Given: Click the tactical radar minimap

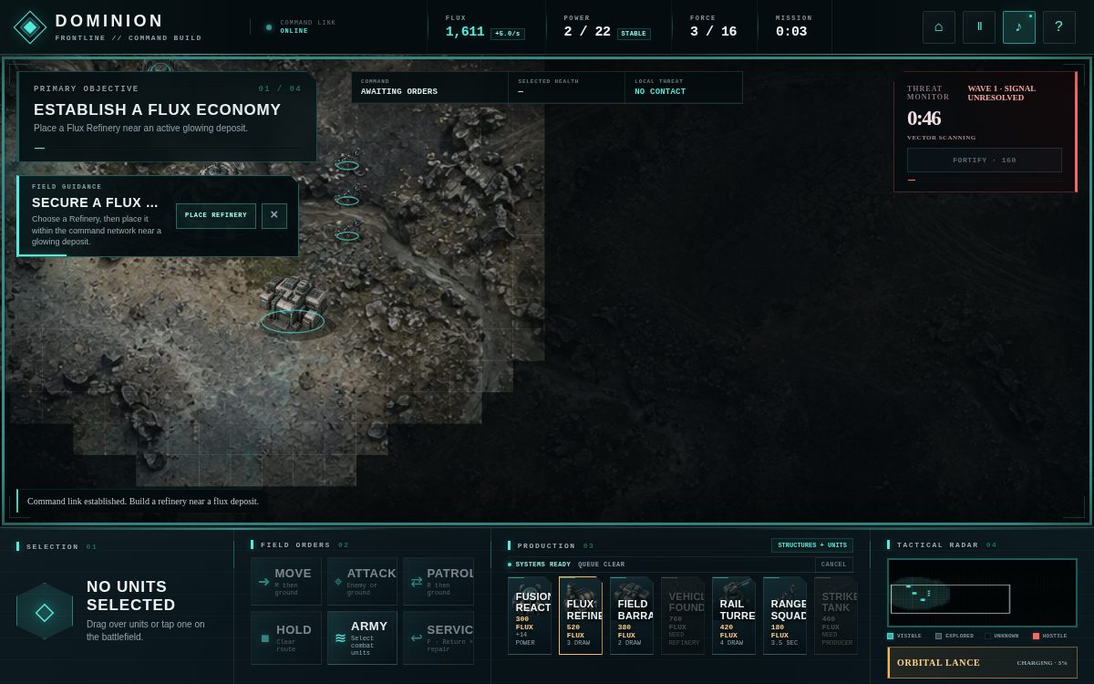Looking at the screenshot, I should coord(982,593).
